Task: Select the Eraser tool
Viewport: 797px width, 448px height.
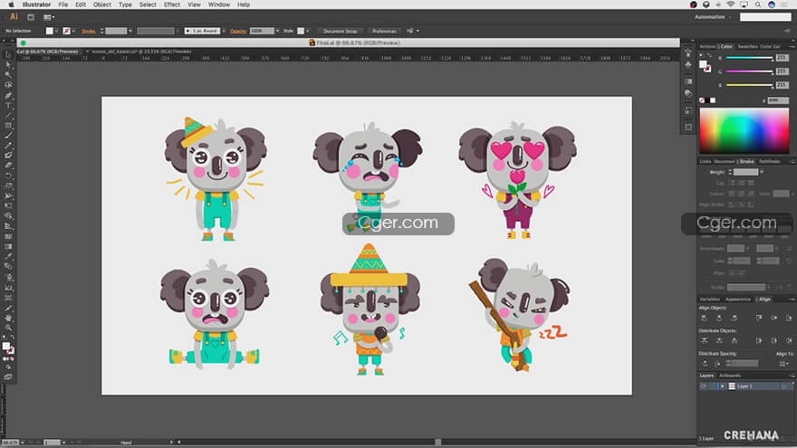Action: tap(8, 166)
